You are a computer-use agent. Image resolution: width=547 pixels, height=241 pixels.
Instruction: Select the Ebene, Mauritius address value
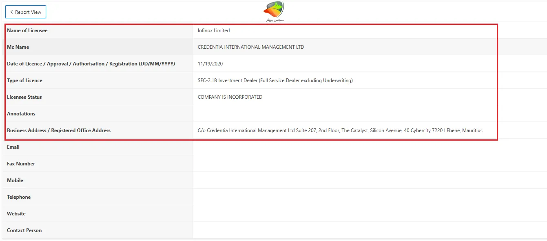340,130
